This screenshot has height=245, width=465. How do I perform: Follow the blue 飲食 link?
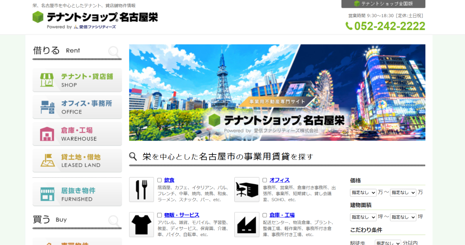click(169, 180)
